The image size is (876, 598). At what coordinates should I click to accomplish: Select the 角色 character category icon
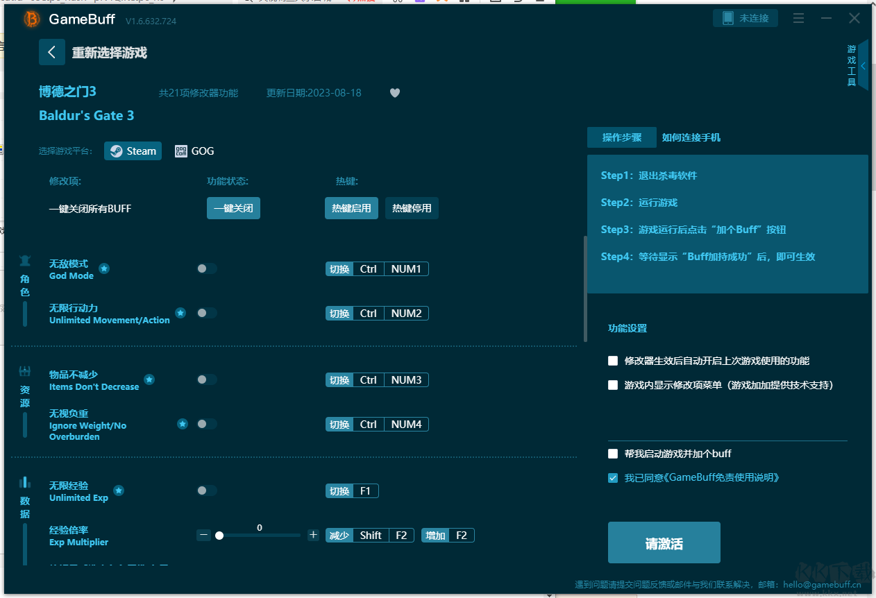(25, 261)
